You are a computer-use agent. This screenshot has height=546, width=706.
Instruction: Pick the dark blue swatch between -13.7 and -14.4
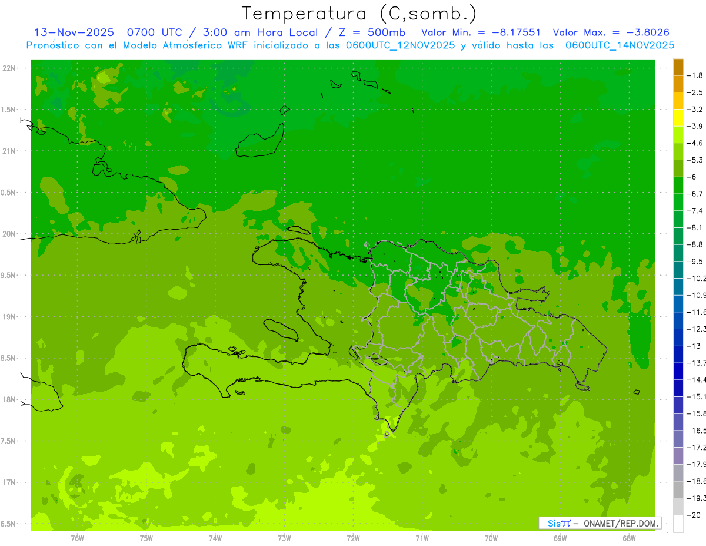pos(678,371)
